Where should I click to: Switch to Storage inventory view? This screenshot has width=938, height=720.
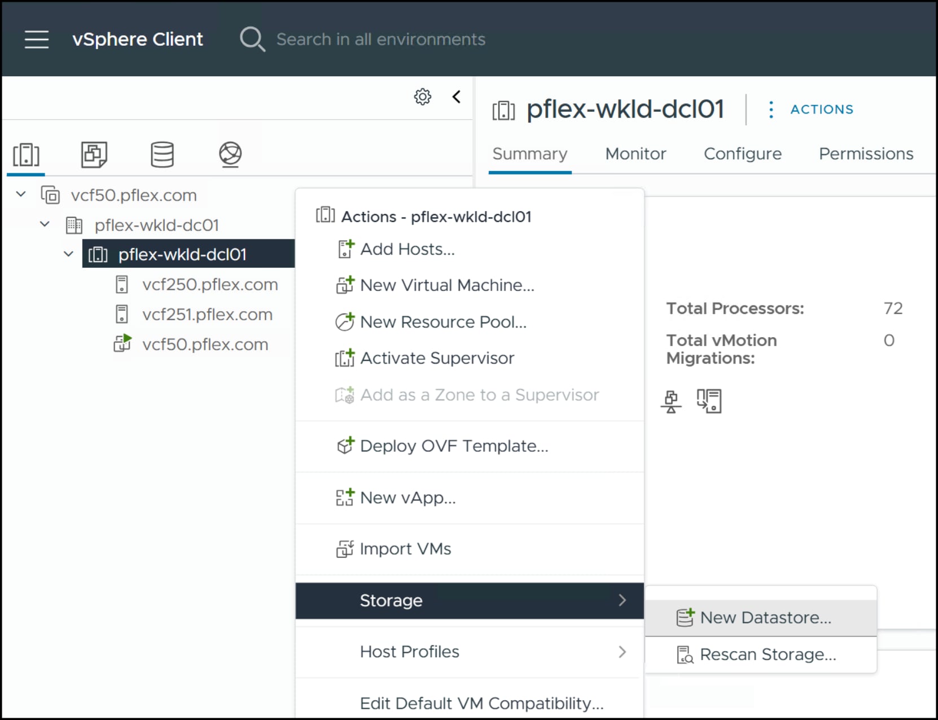[163, 155]
